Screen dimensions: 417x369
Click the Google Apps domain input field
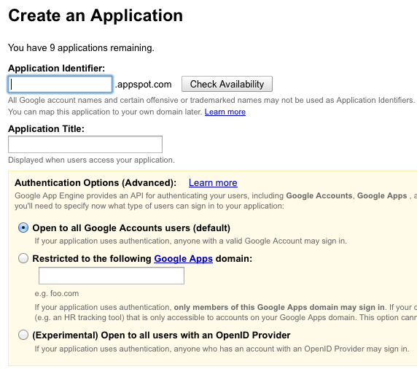[x=112, y=276]
